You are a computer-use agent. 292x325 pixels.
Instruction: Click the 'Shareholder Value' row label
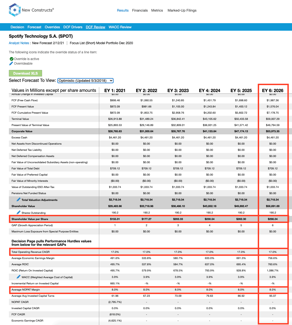pyautogui.click(x=23, y=206)
